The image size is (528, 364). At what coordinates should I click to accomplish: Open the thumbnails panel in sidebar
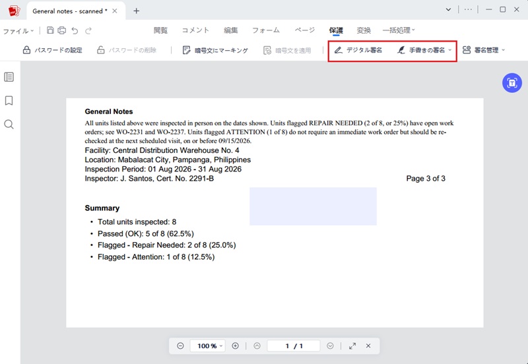[9, 77]
